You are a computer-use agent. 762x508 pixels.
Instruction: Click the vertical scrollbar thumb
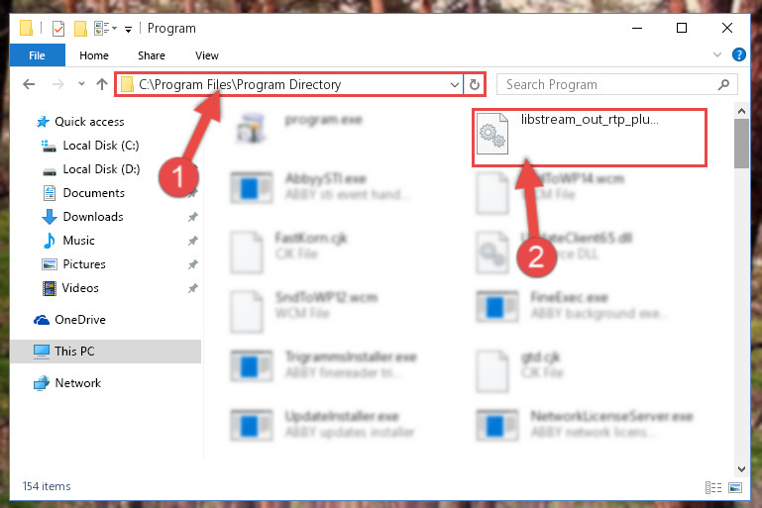pos(741,144)
